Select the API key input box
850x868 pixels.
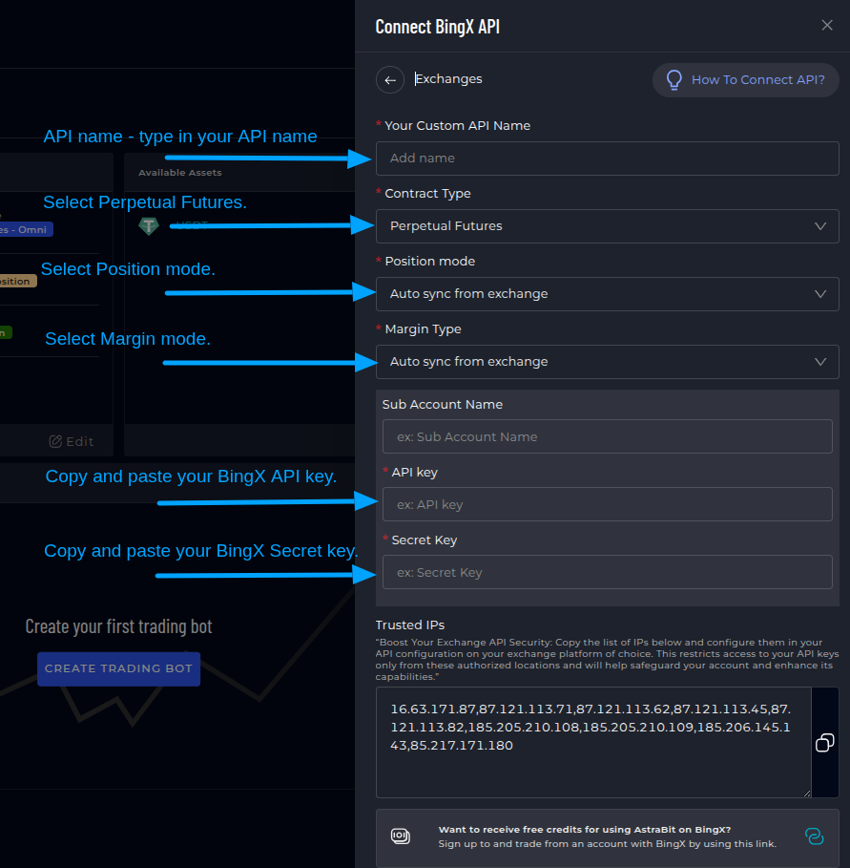coord(607,504)
